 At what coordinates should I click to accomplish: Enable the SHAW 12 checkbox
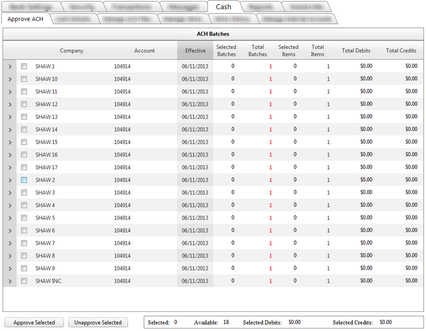(x=24, y=104)
